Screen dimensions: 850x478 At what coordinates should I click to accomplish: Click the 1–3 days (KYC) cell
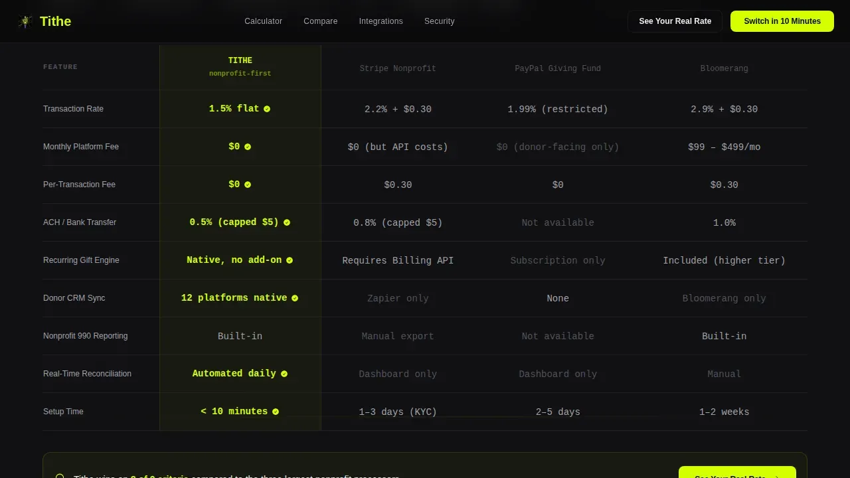coord(398,412)
